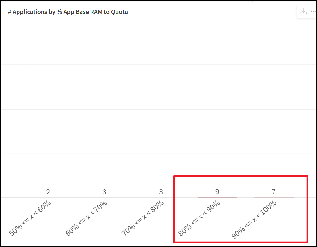The image size is (317, 247).
Task: Click the value label 9 on the chart
Action: pyautogui.click(x=217, y=192)
